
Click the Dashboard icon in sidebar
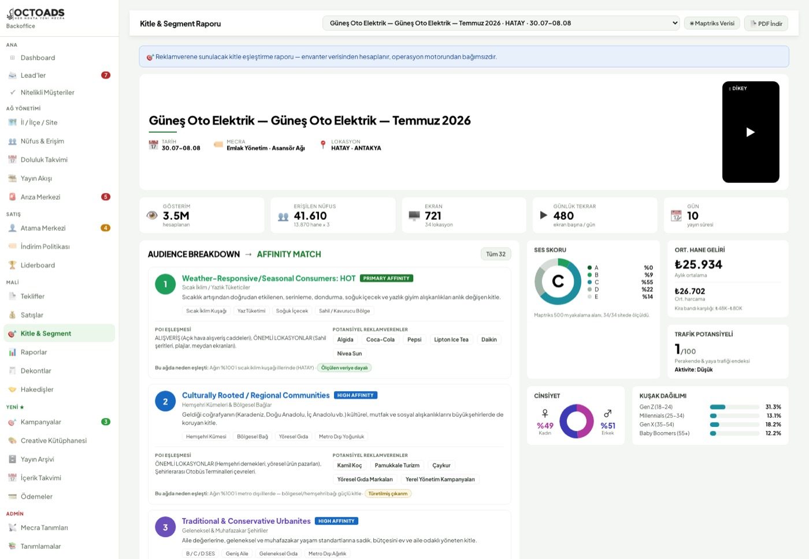point(12,58)
